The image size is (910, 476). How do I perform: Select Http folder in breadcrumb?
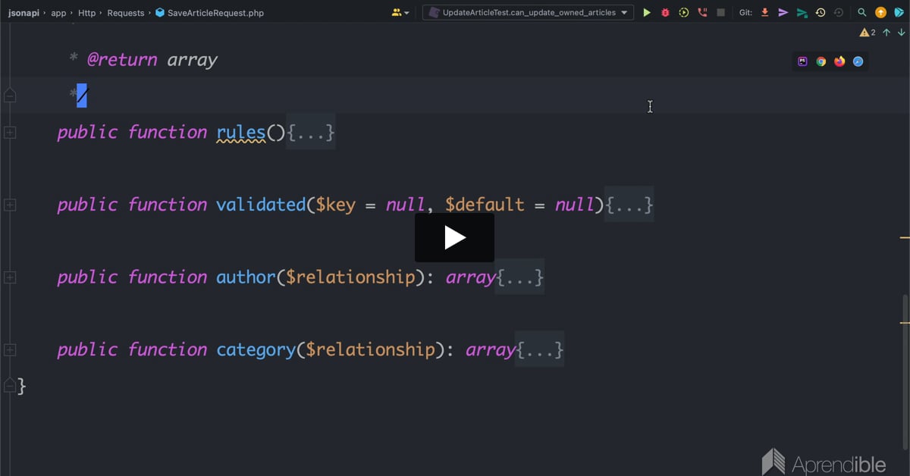[86, 13]
